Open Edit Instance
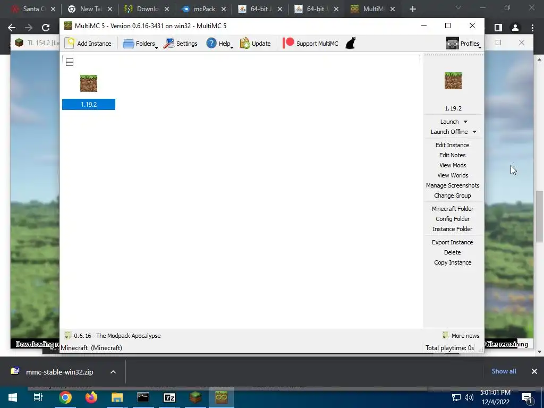The width and height of the screenshot is (544, 408). [x=453, y=145]
